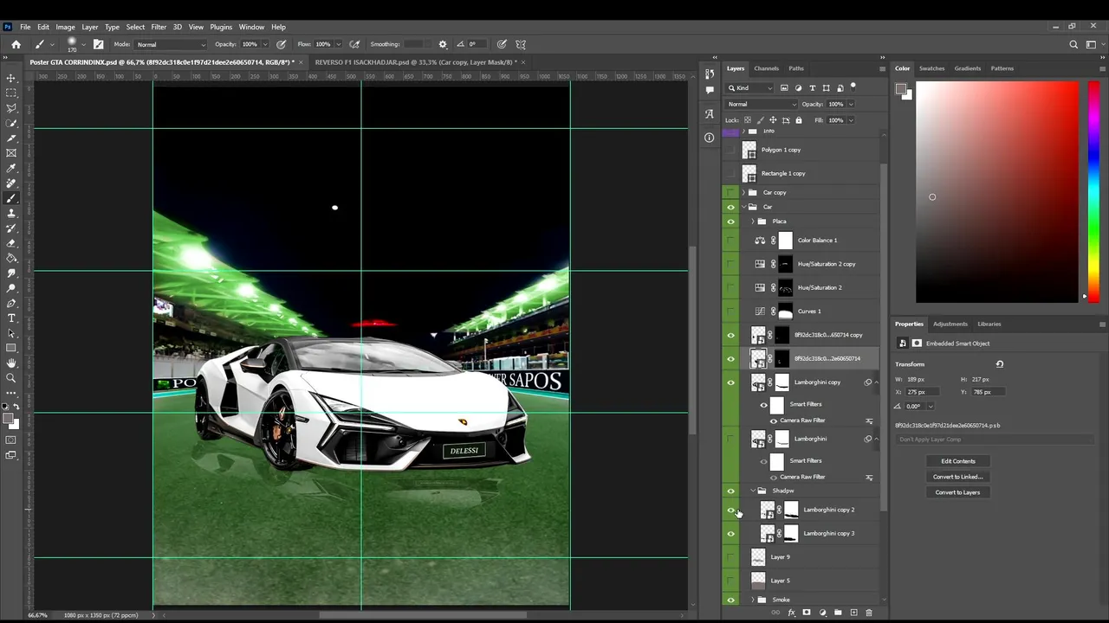Switch to the Adjustments tab
The width and height of the screenshot is (1109, 623).
pyautogui.click(x=950, y=324)
